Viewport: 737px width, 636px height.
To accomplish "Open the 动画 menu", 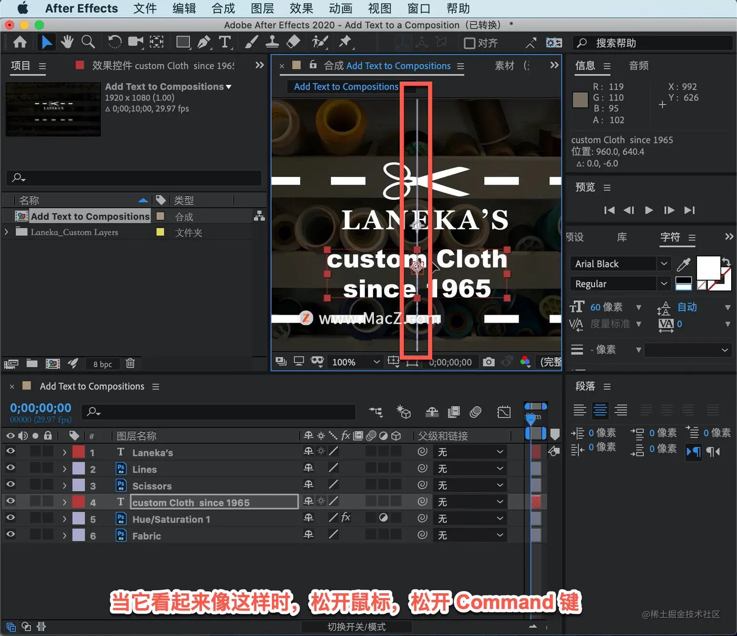I will [340, 9].
